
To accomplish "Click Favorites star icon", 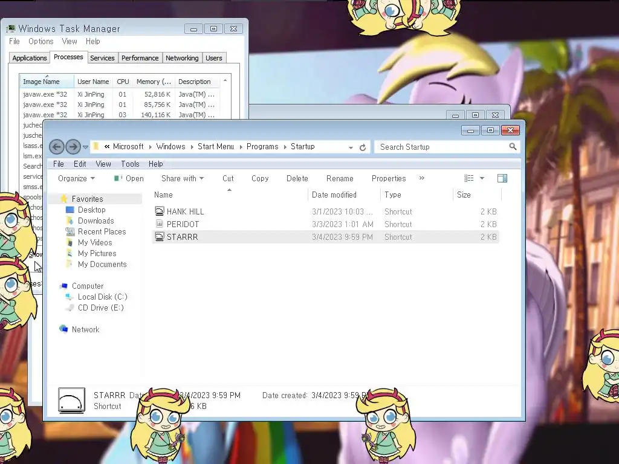I will coord(64,198).
